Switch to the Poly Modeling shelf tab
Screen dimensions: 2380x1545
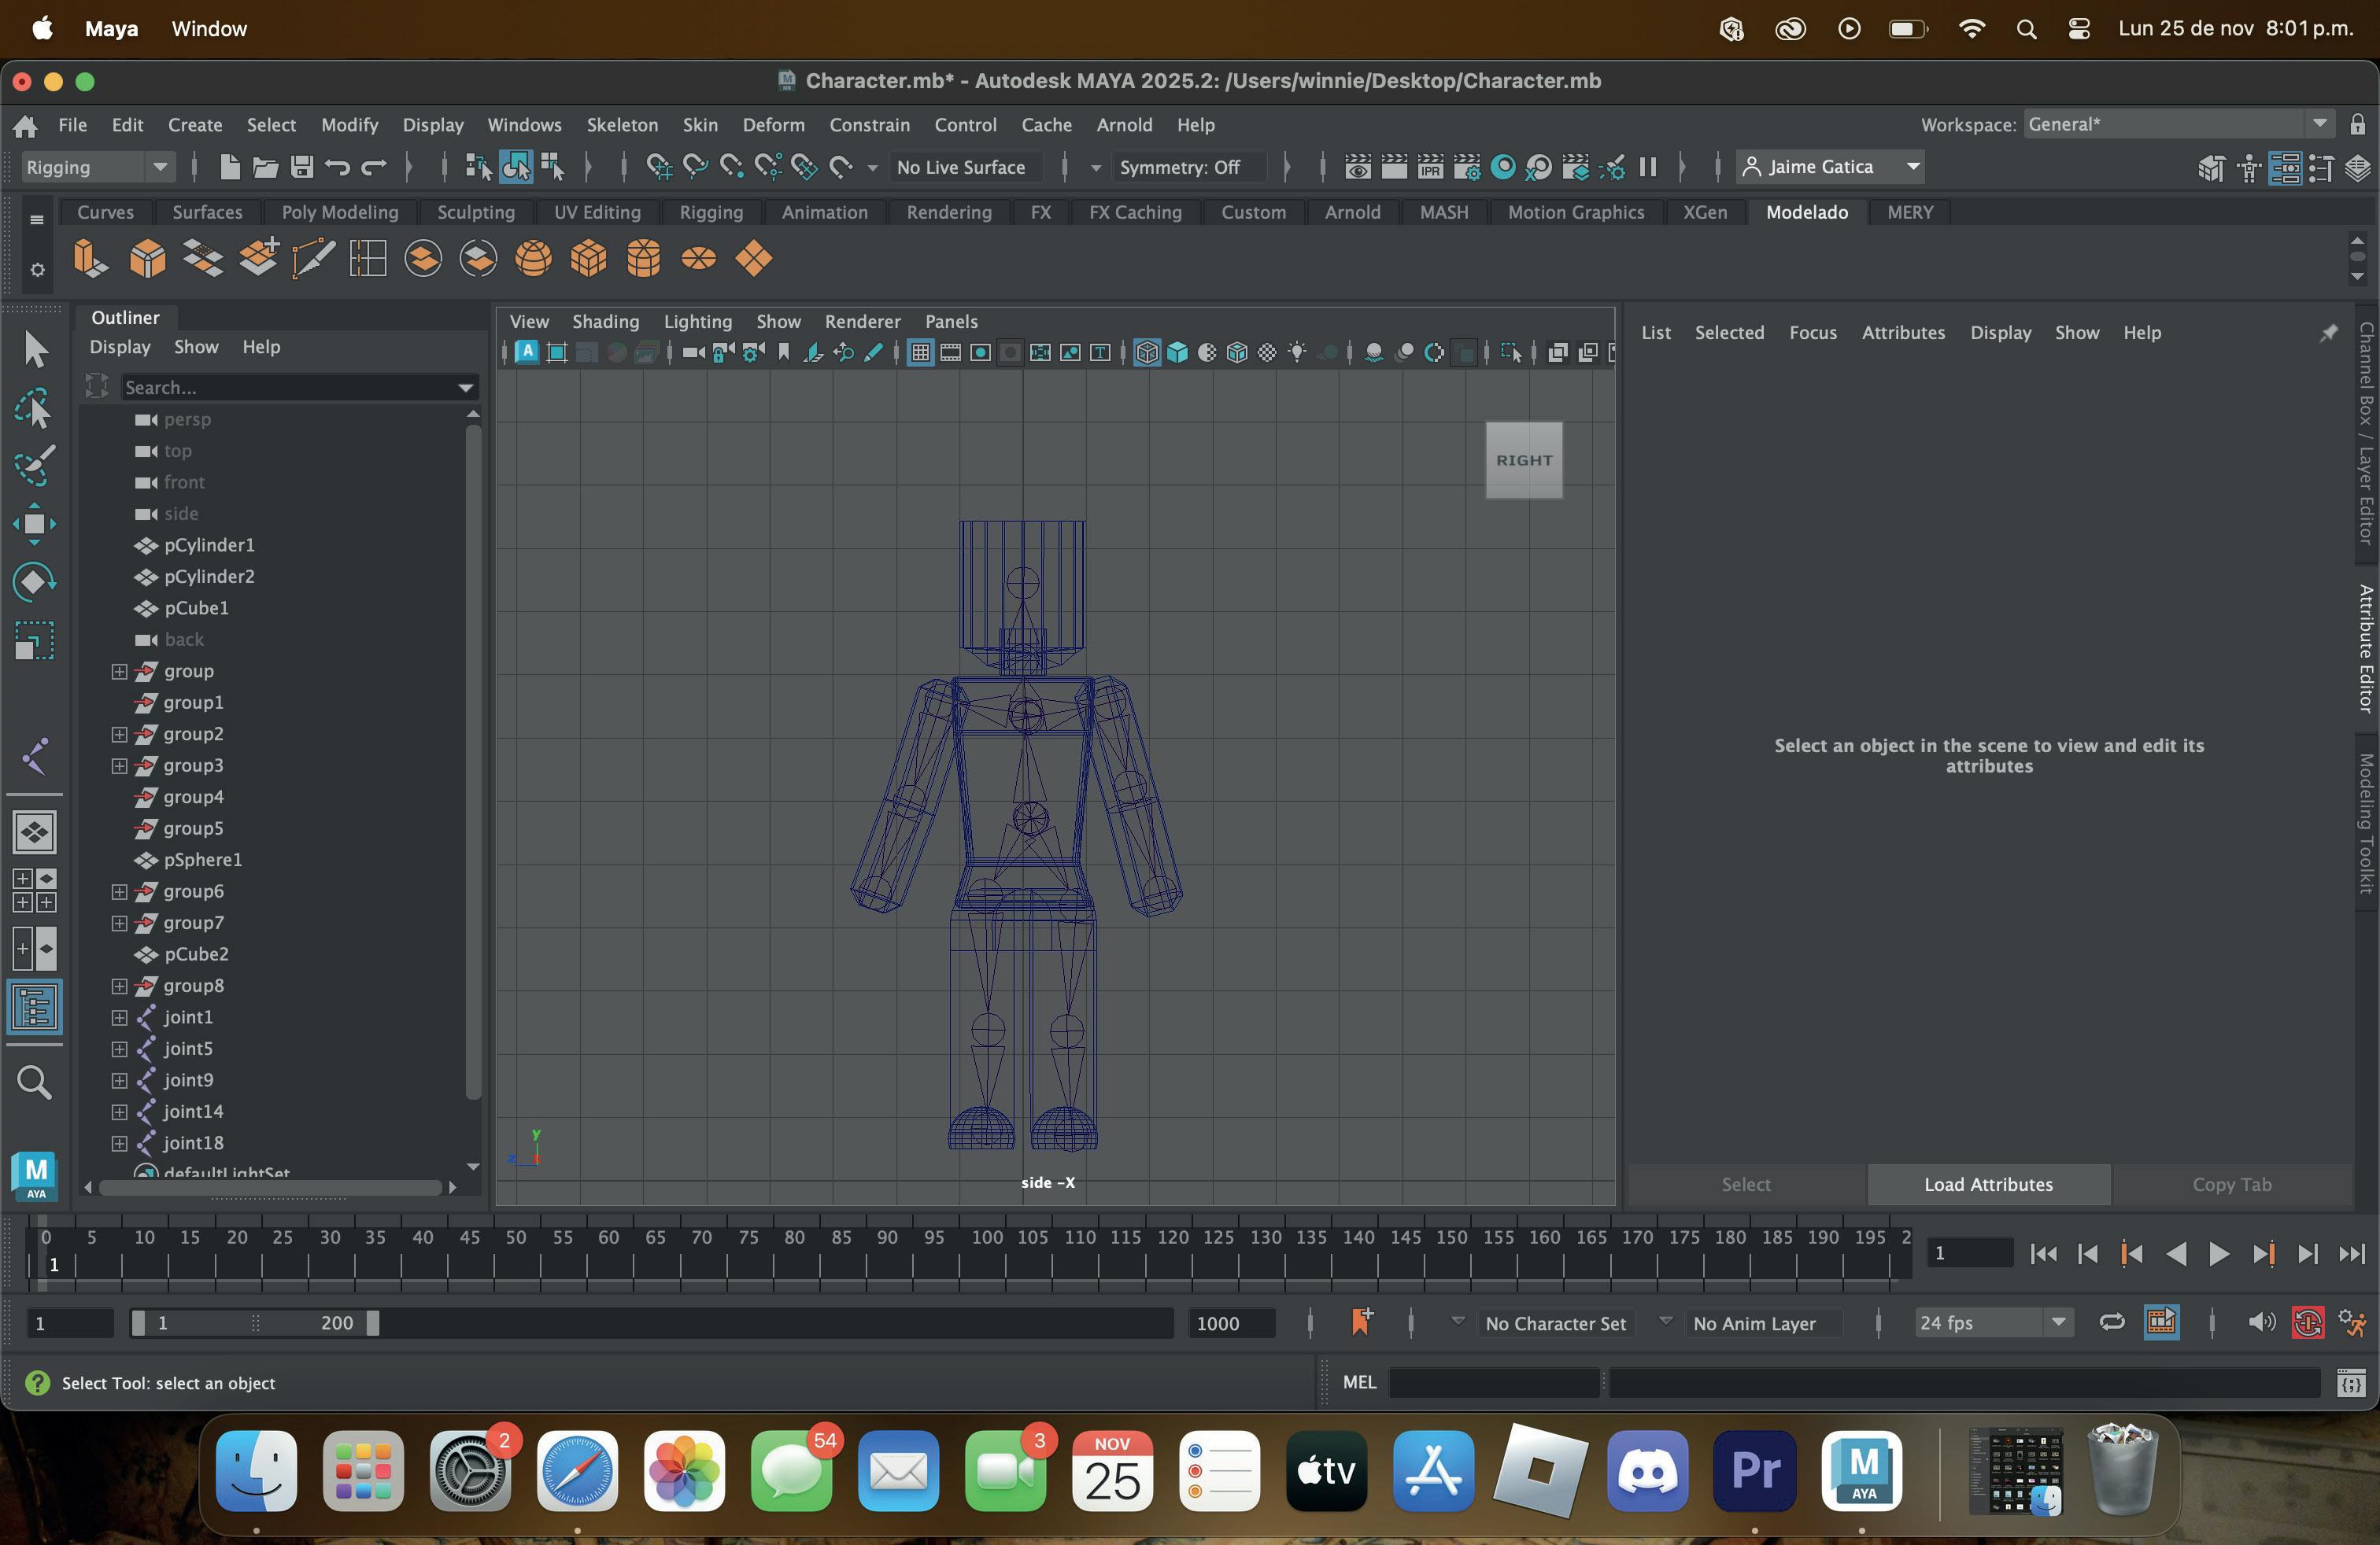339,212
